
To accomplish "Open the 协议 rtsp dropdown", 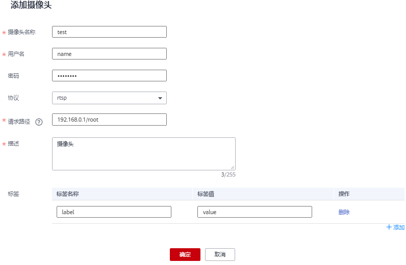I will [x=109, y=98].
